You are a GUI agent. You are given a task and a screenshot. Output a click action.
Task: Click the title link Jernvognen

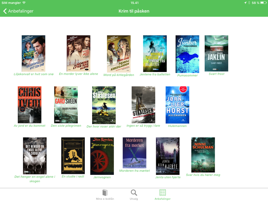tap(102, 177)
